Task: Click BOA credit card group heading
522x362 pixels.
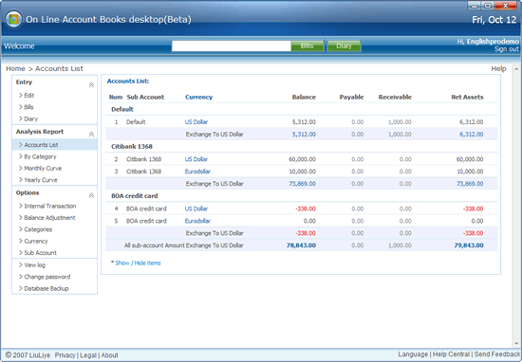Action: coord(135,196)
